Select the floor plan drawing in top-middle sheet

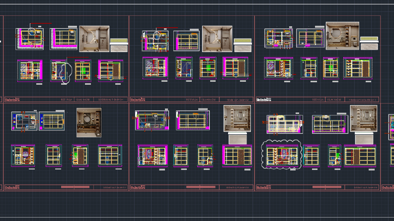155,41
